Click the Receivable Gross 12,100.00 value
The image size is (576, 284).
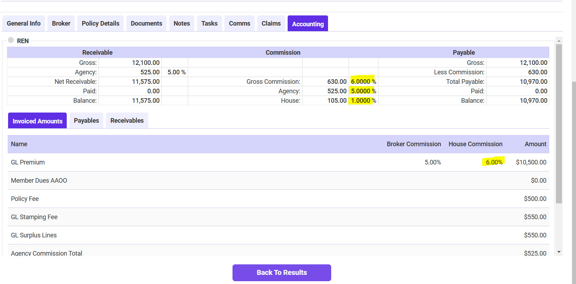(x=146, y=63)
